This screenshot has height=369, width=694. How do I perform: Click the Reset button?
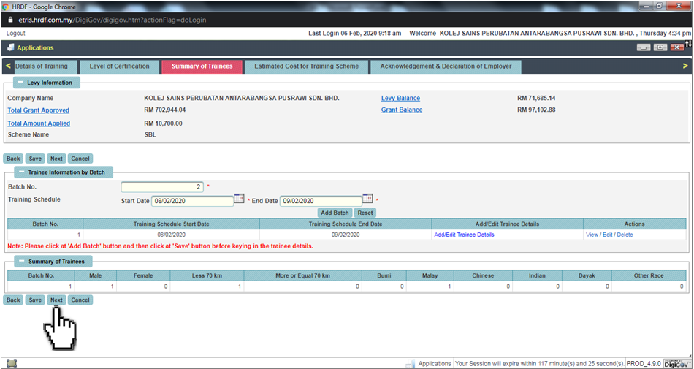pyautogui.click(x=365, y=213)
